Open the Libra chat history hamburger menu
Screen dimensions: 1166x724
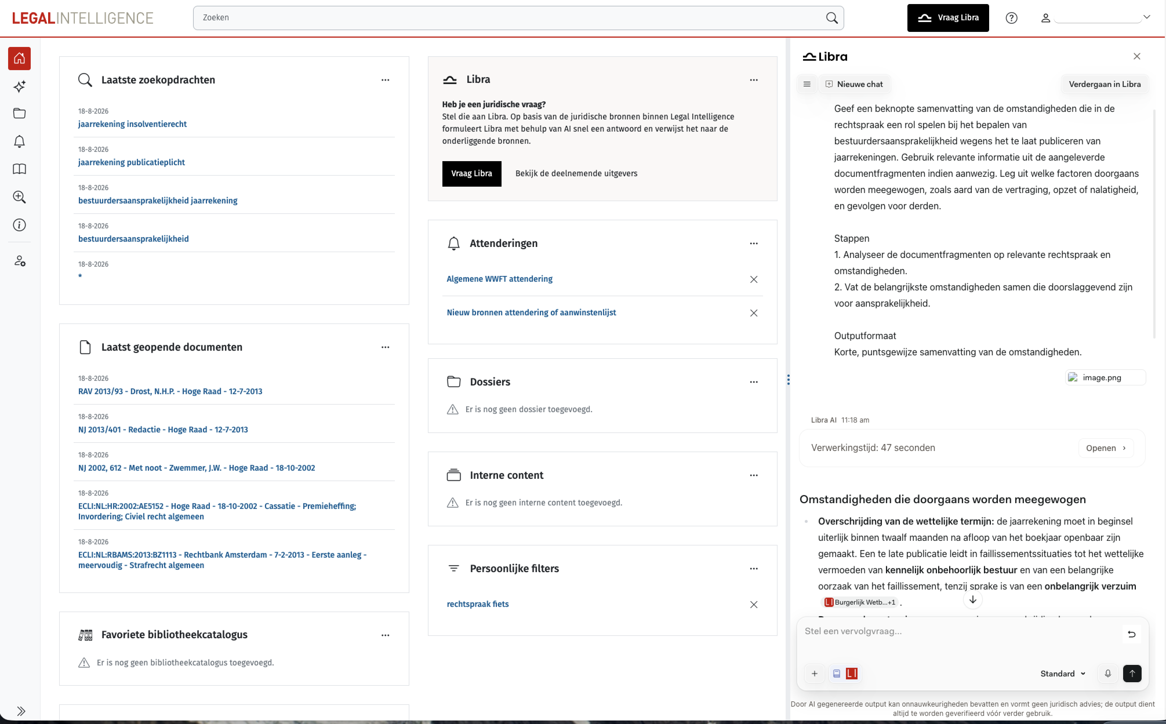pos(807,84)
